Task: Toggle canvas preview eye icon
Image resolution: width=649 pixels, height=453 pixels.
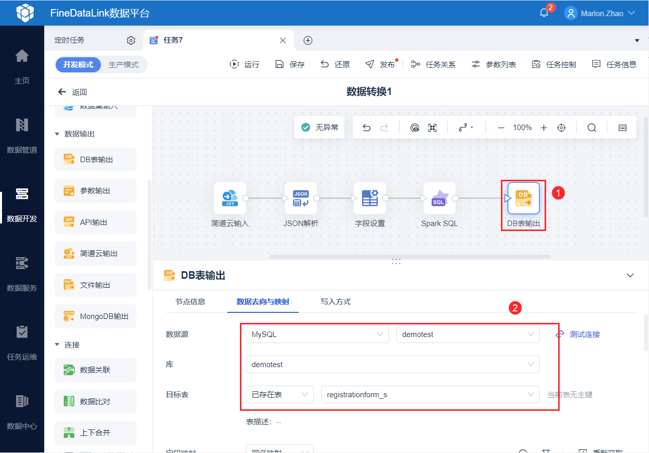Action: pyautogui.click(x=415, y=128)
